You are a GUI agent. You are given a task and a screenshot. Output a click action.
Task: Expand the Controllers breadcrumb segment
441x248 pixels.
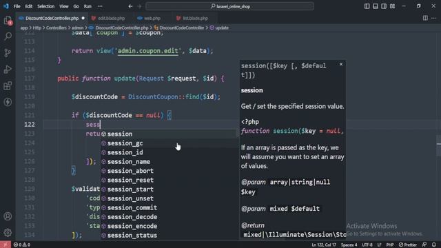57,28
